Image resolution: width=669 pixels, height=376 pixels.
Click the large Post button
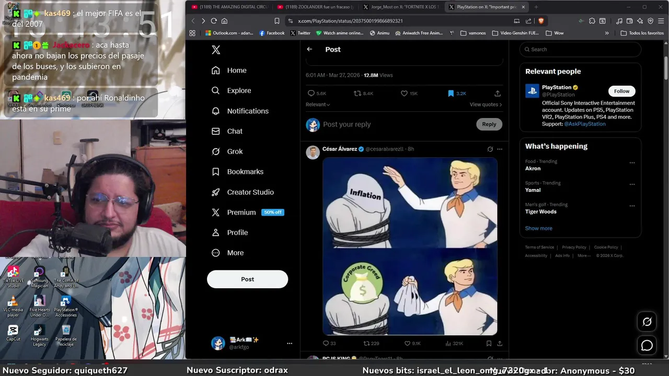(247, 279)
